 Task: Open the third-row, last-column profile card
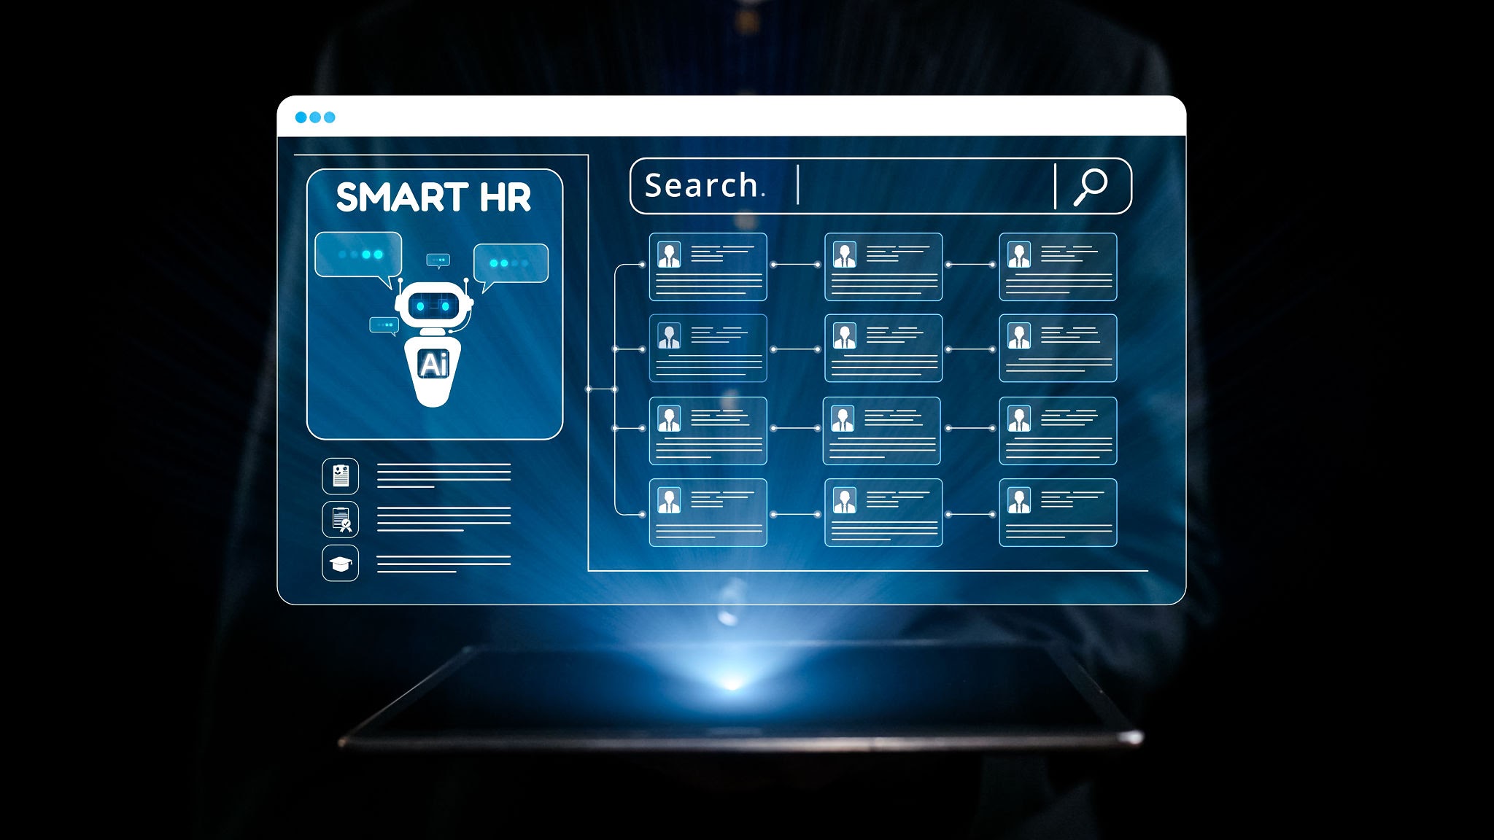(1058, 431)
